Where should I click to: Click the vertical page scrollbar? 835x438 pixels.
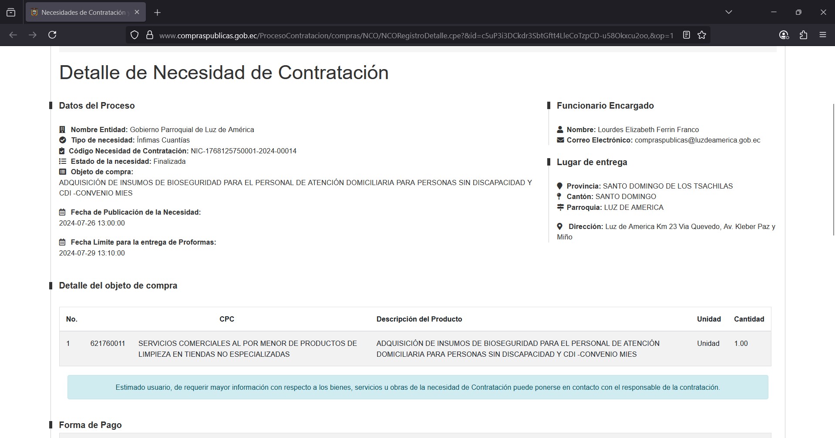click(x=833, y=169)
